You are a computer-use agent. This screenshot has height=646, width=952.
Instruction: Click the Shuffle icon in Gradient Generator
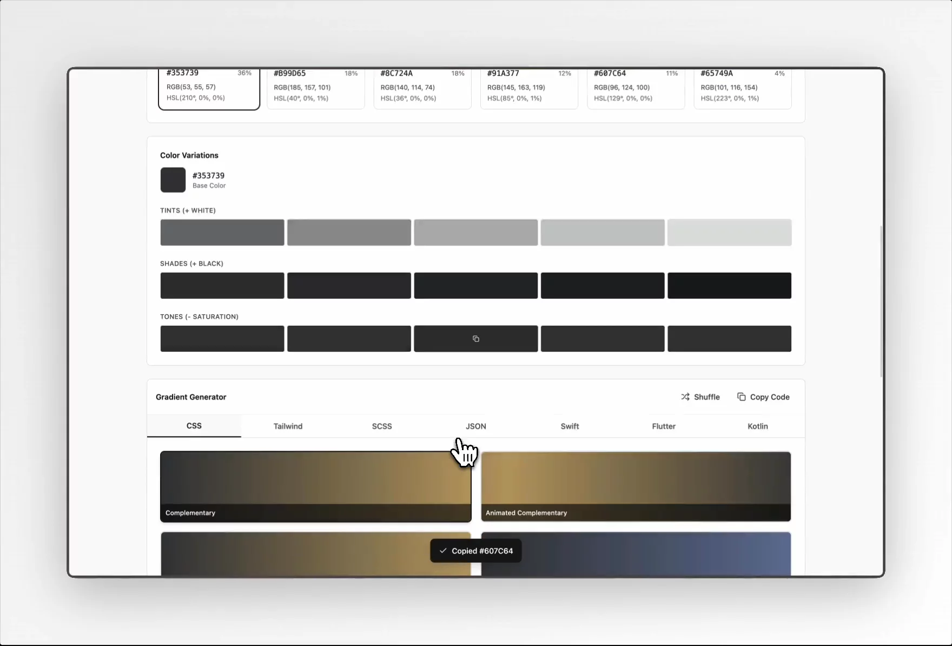[685, 397]
